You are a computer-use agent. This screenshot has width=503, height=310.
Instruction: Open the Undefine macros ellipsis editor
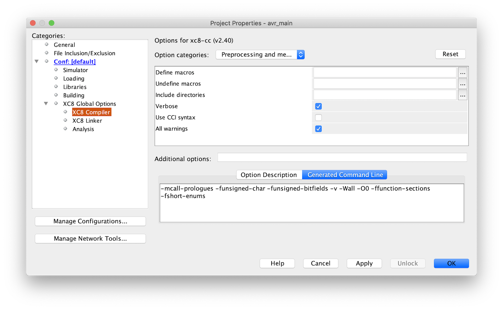(x=462, y=84)
